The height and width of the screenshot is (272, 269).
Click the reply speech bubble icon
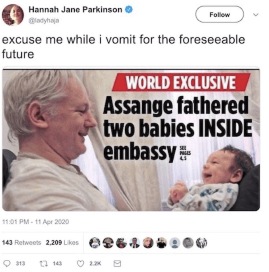7,263
